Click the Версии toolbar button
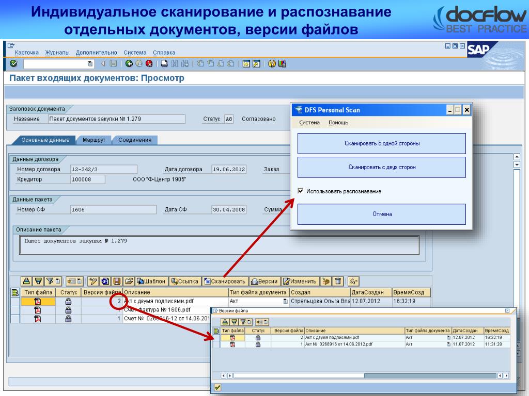 pos(264,281)
